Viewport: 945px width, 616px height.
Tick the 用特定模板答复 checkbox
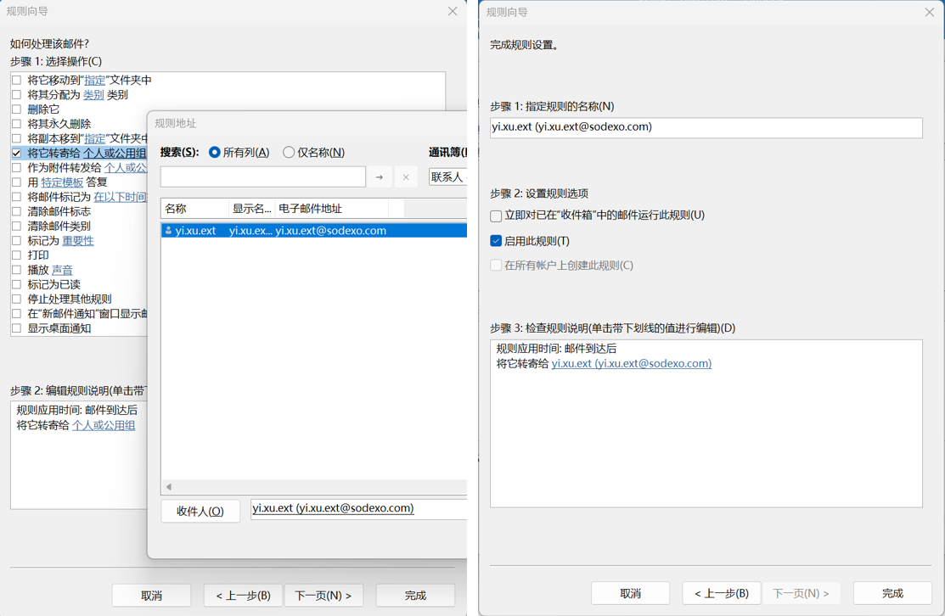(x=16, y=182)
